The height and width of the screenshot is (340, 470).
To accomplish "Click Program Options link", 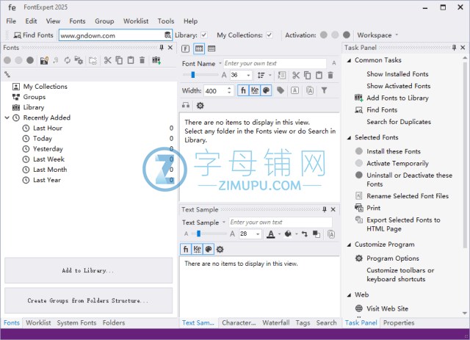I will point(393,258).
